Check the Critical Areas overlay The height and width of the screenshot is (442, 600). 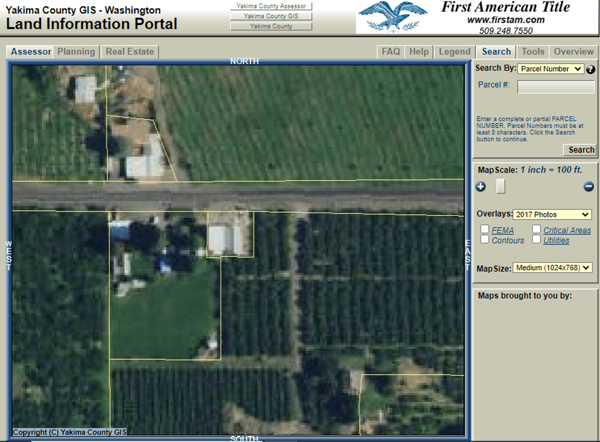click(536, 229)
